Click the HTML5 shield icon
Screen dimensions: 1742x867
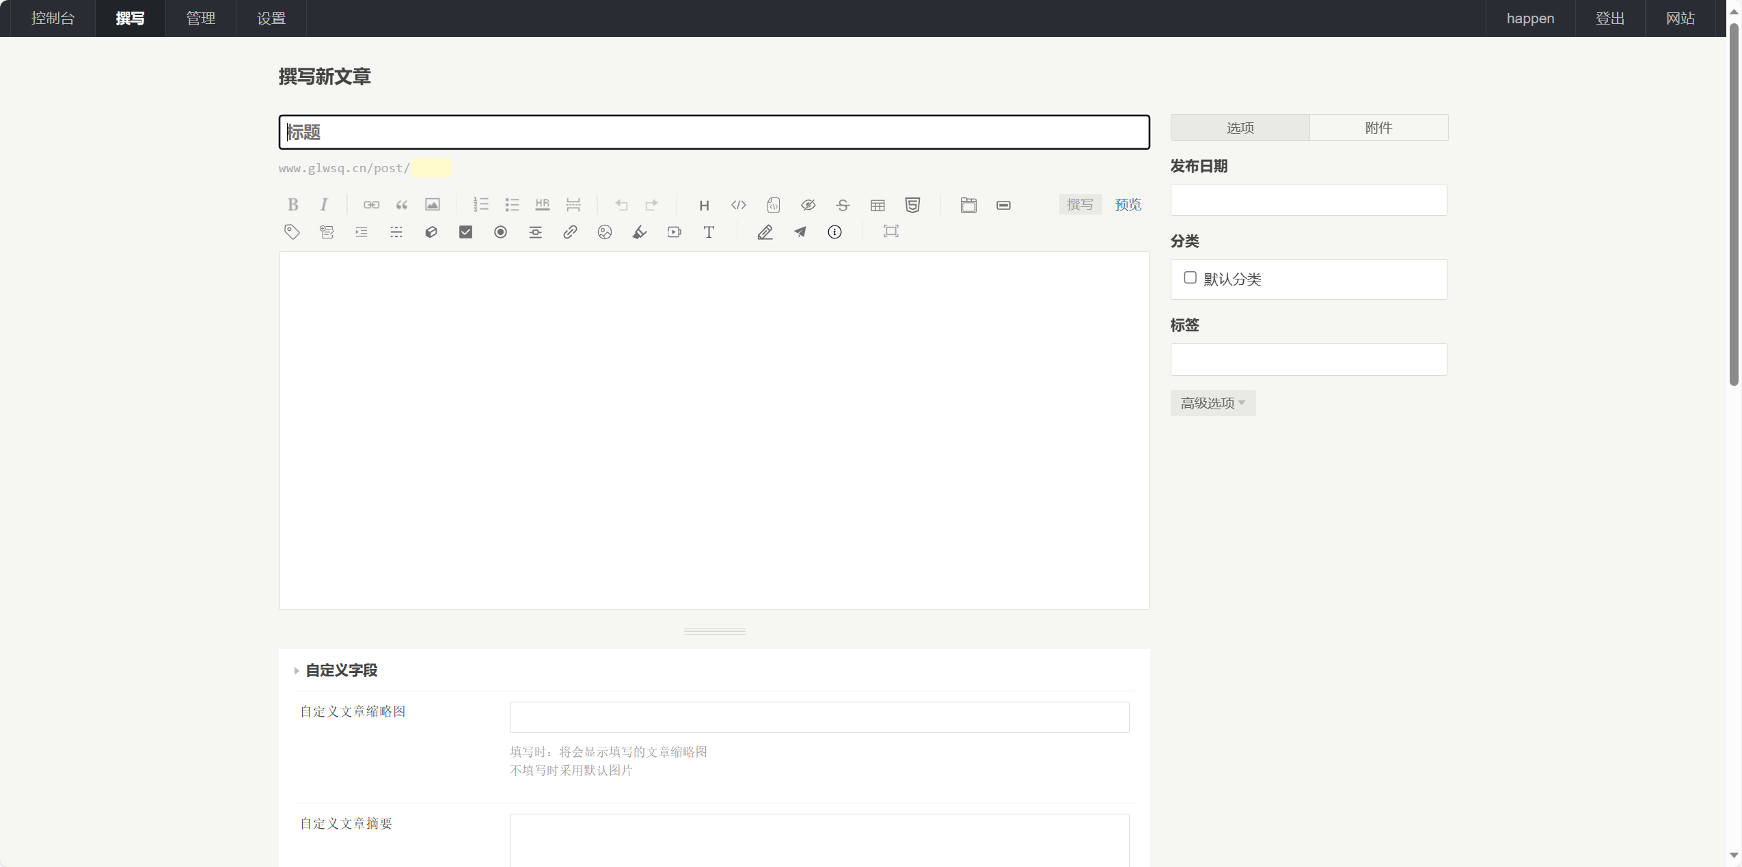pos(912,205)
